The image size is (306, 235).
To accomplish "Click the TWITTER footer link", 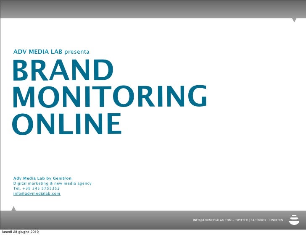I will pyautogui.click(x=241, y=220).
